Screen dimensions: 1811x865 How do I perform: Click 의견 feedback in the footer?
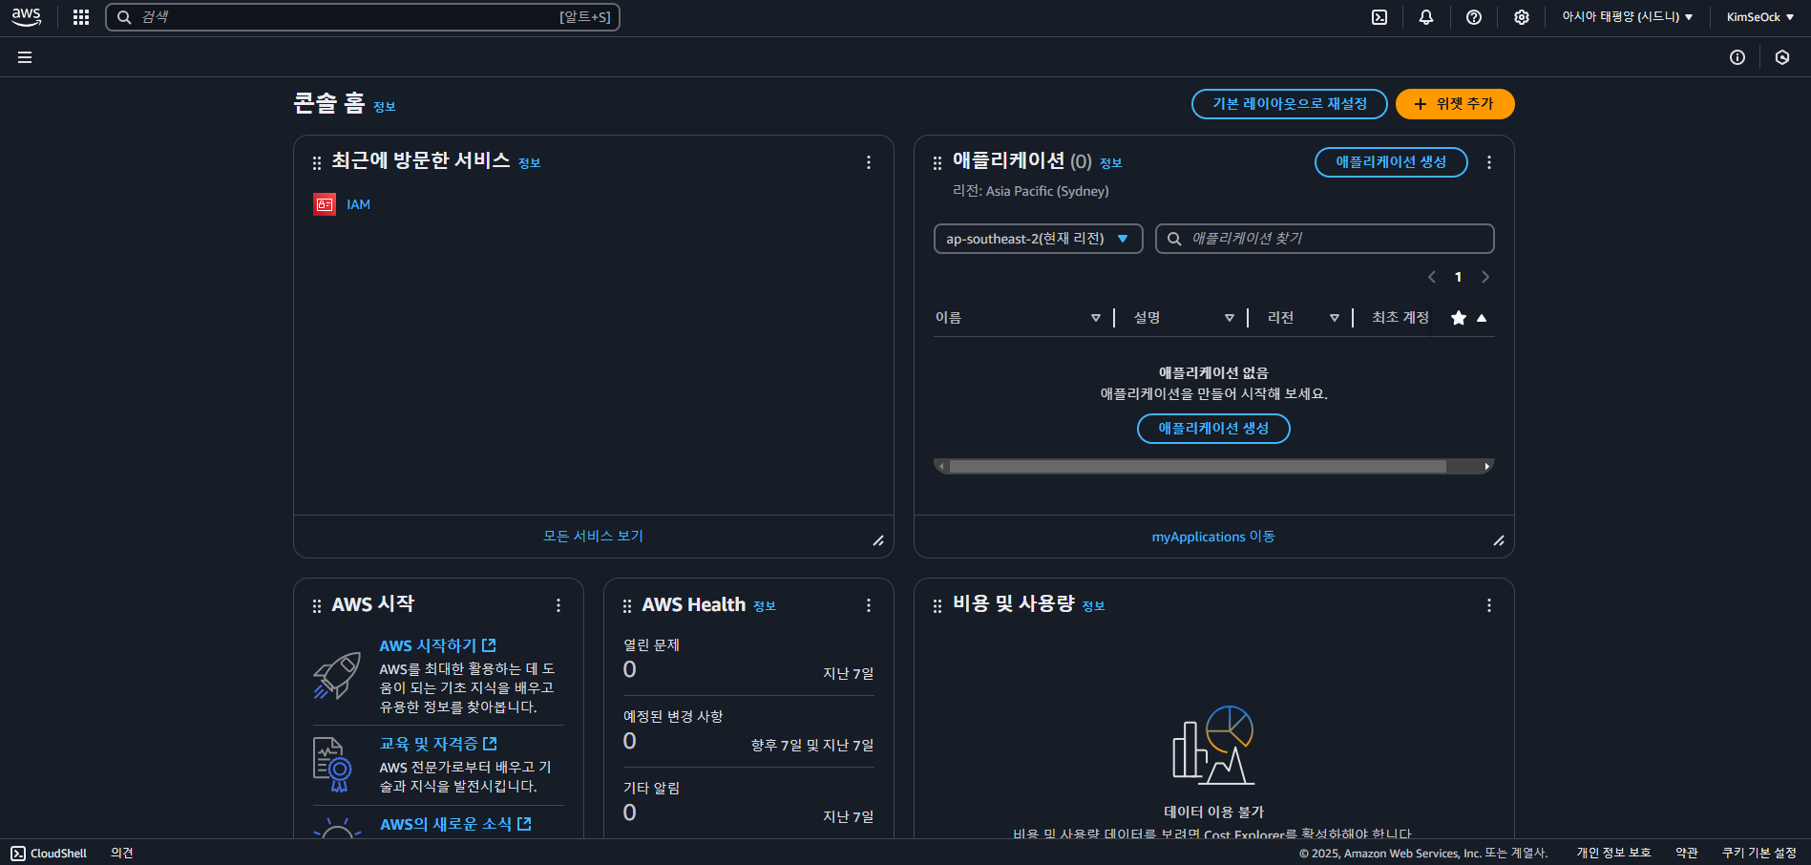(x=122, y=854)
